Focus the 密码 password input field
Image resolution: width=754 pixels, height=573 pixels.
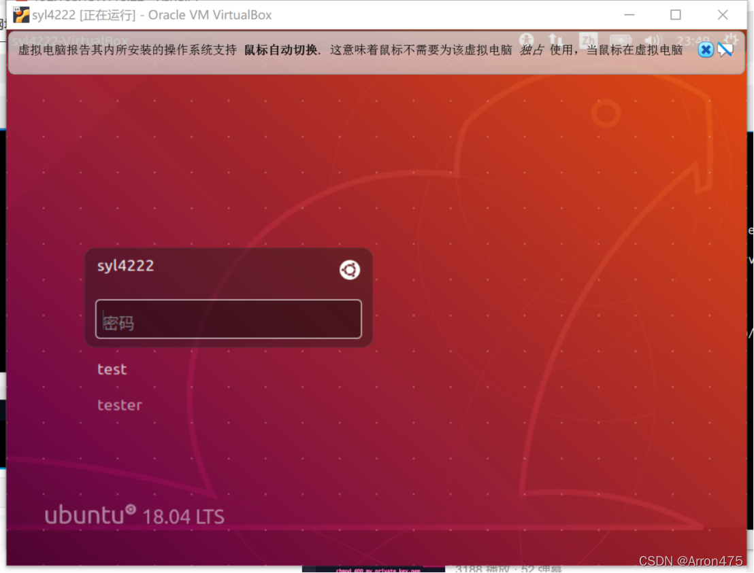pos(229,319)
